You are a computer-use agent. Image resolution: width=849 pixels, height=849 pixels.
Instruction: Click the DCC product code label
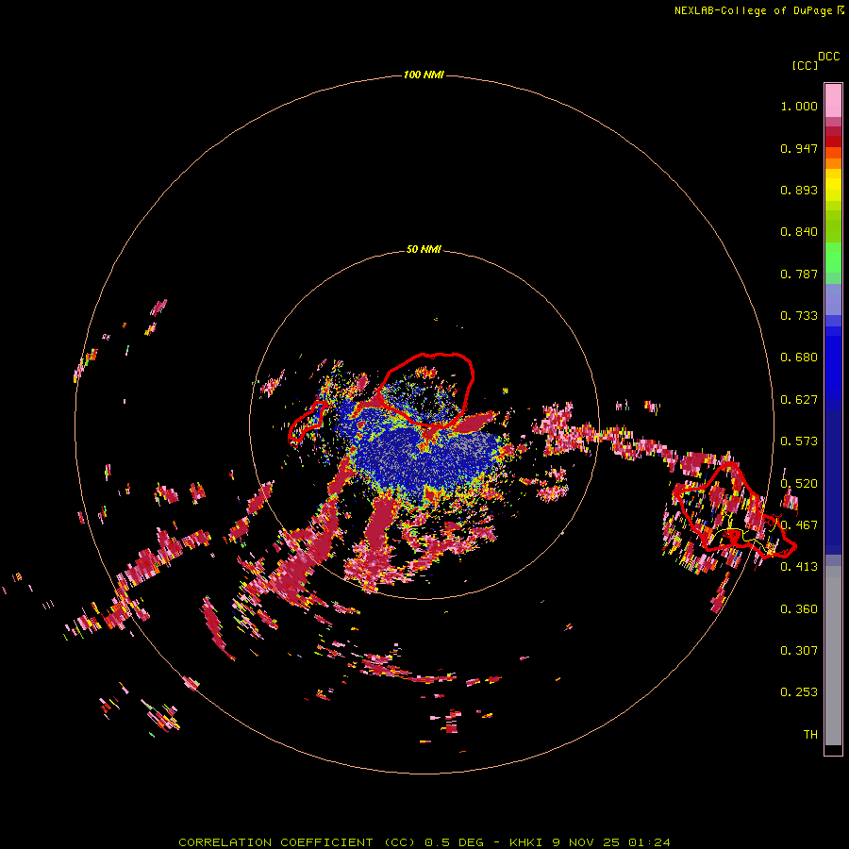[x=829, y=57]
